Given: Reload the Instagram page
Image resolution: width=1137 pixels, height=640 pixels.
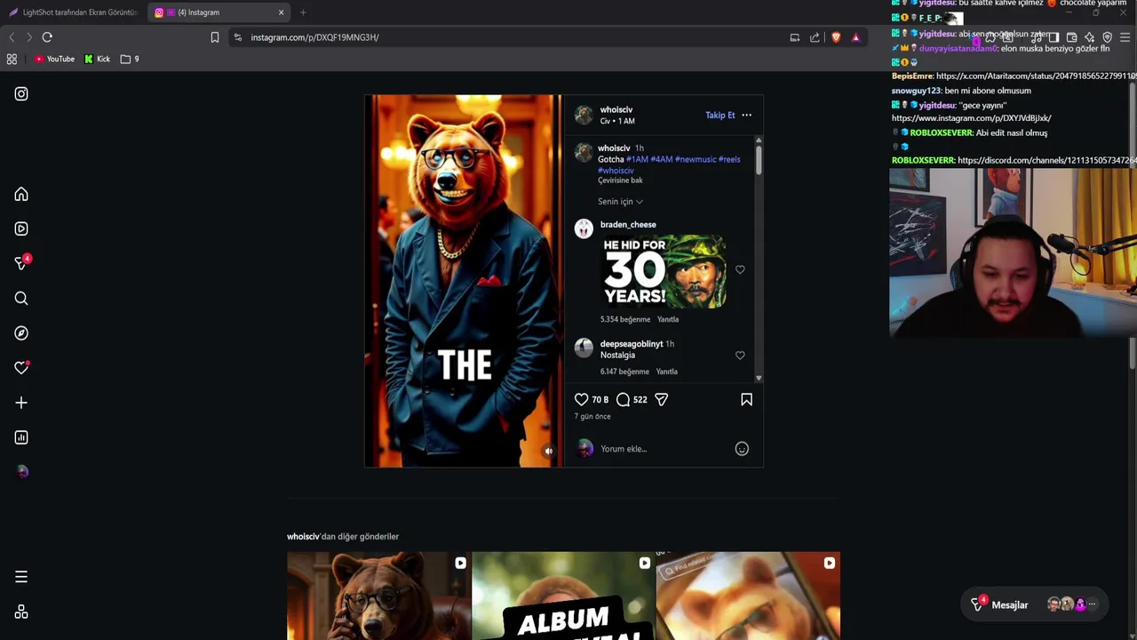Looking at the screenshot, I should [47, 37].
